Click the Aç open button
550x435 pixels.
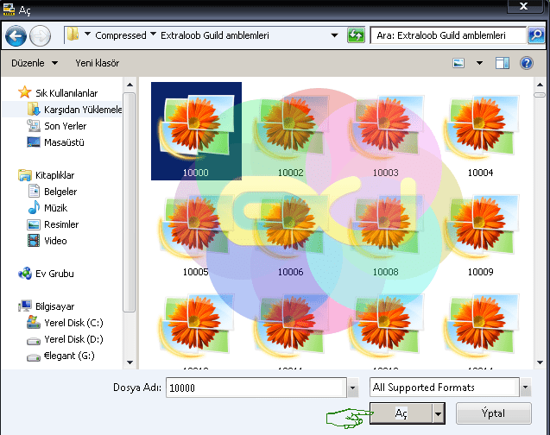click(401, 413)
